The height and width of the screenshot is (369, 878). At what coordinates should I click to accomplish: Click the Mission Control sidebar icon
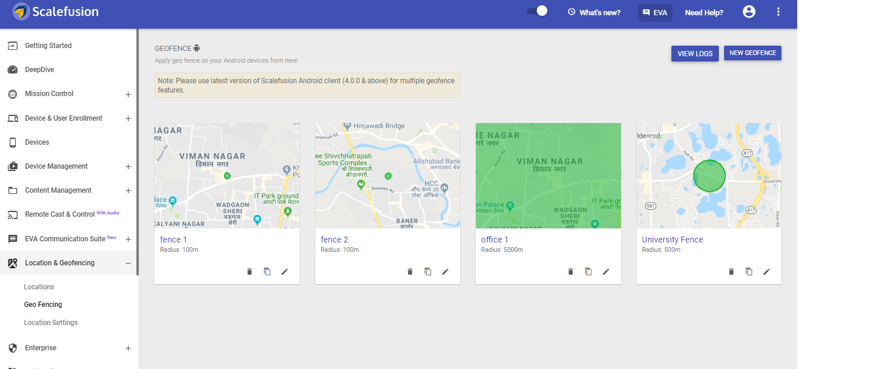pos(13,94)
